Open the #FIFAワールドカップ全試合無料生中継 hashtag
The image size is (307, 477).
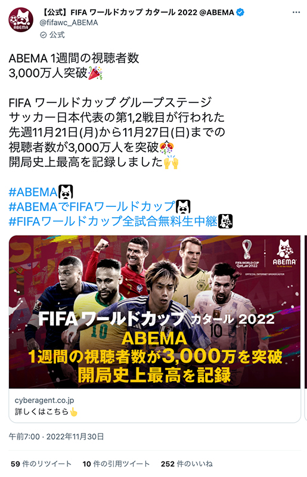(113, 221)
